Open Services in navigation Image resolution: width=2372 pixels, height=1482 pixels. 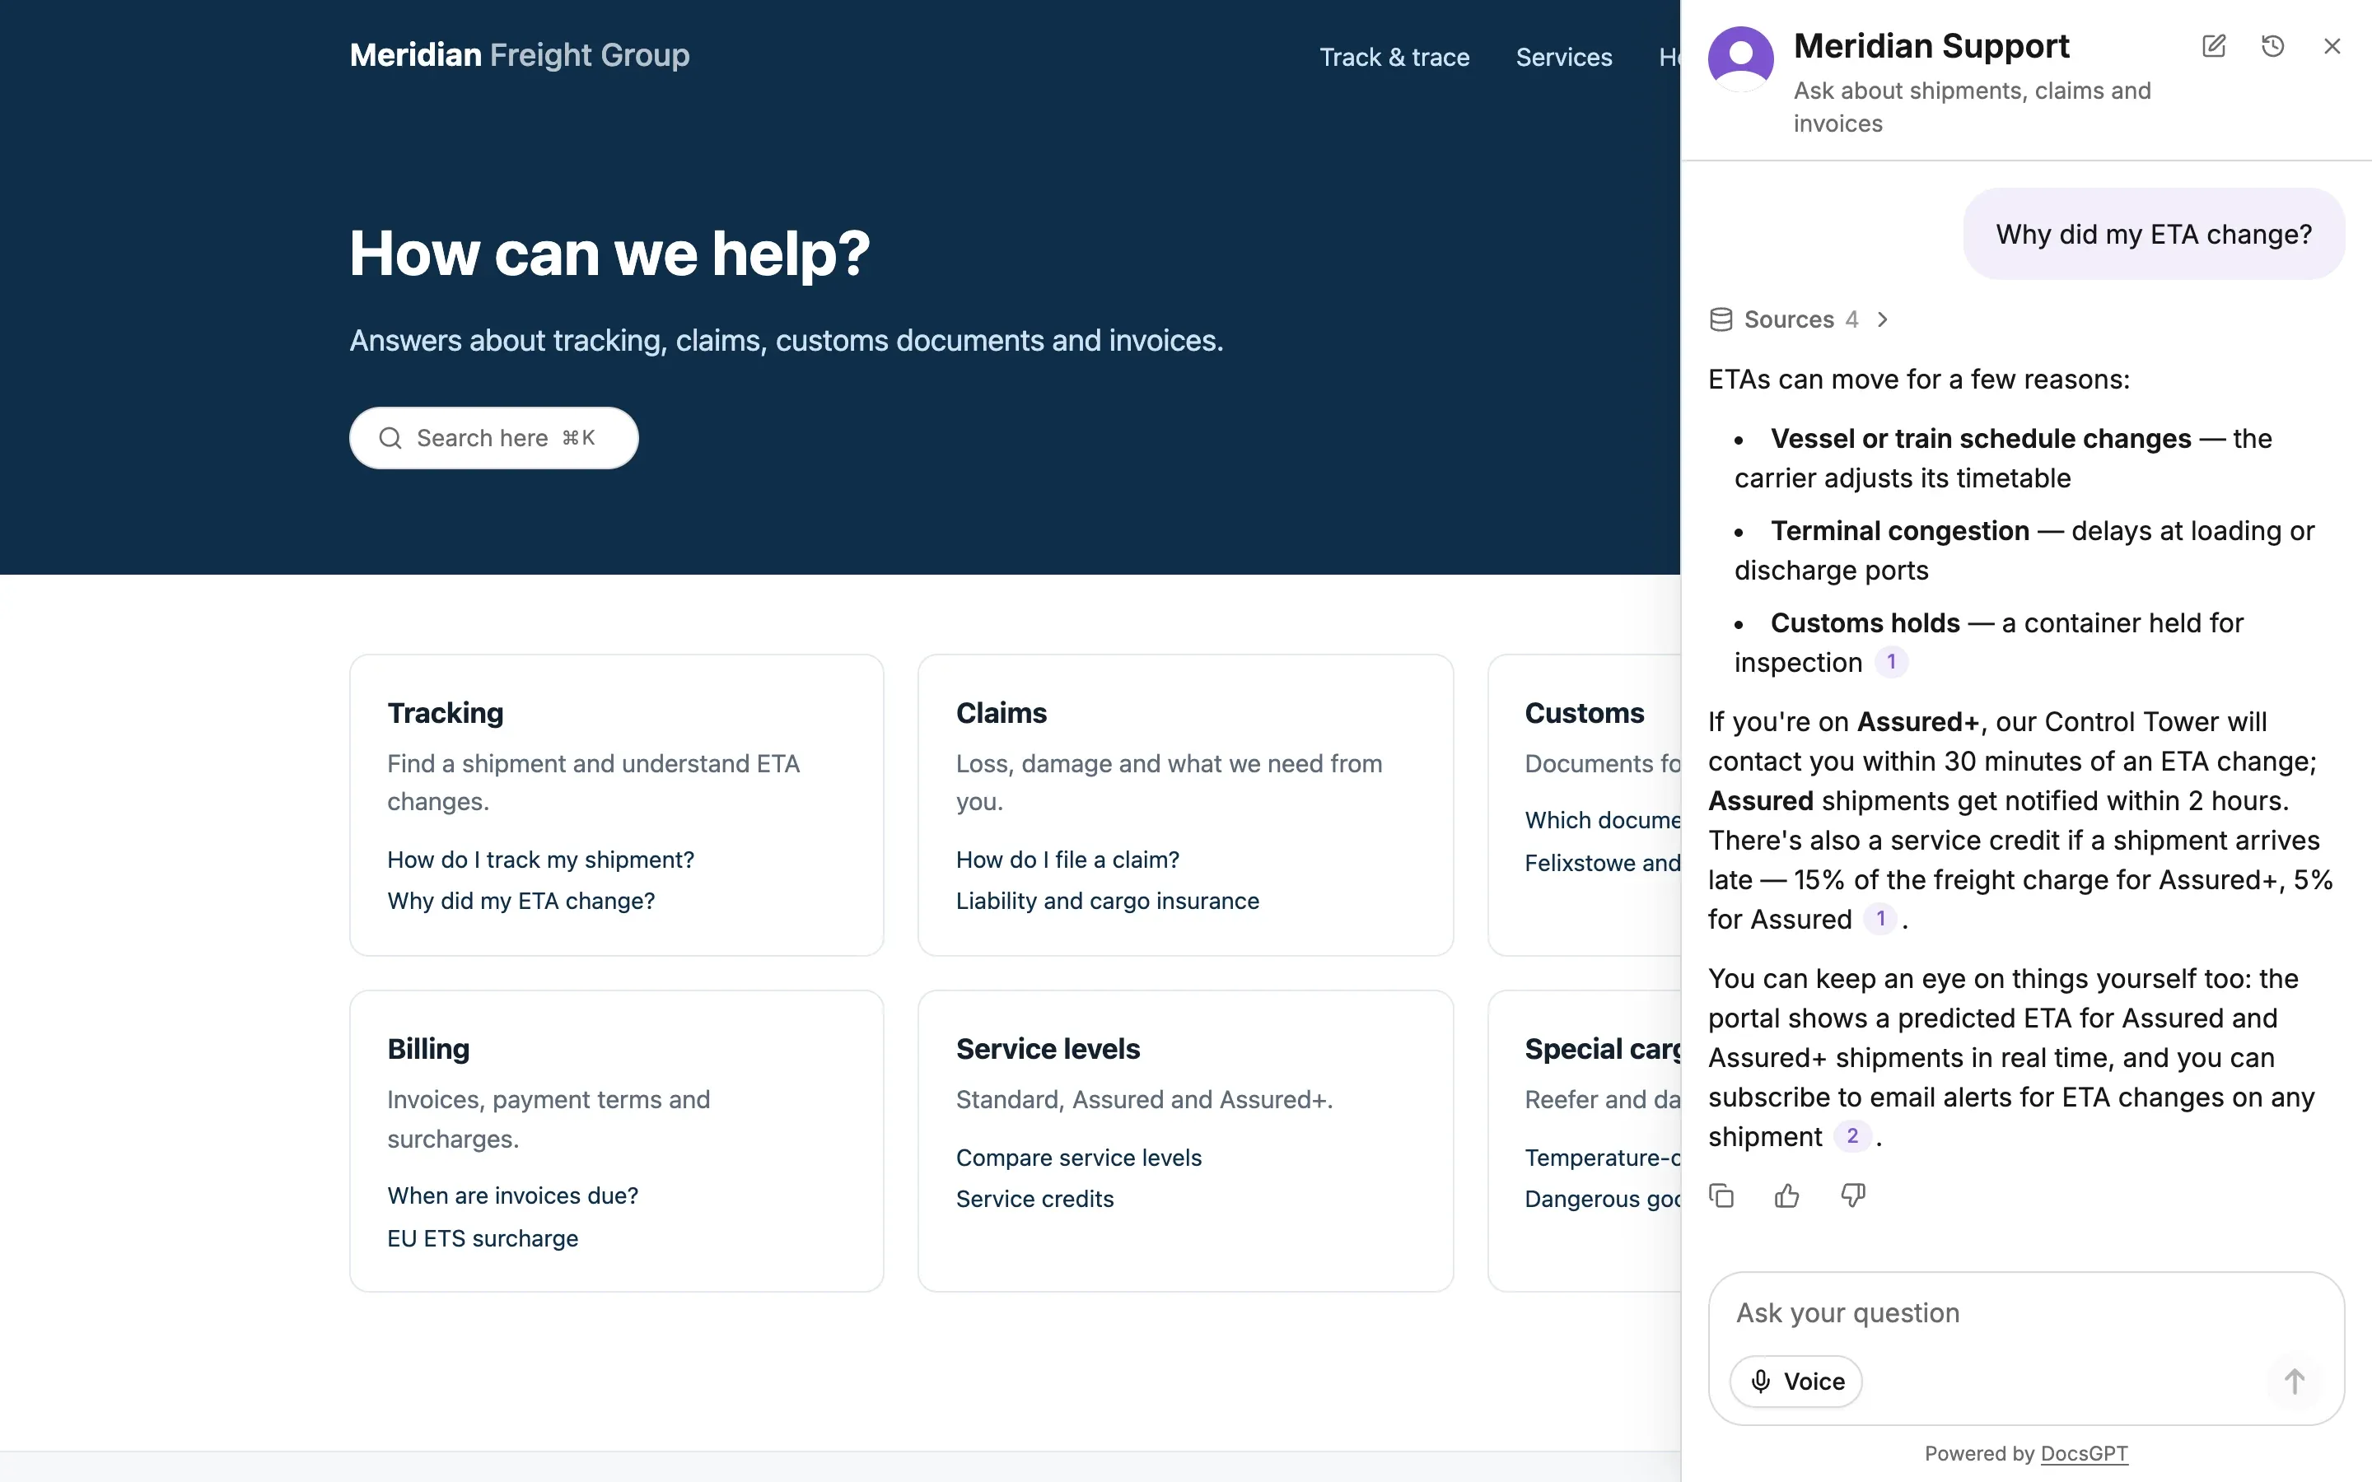[x=1563, y=57]
